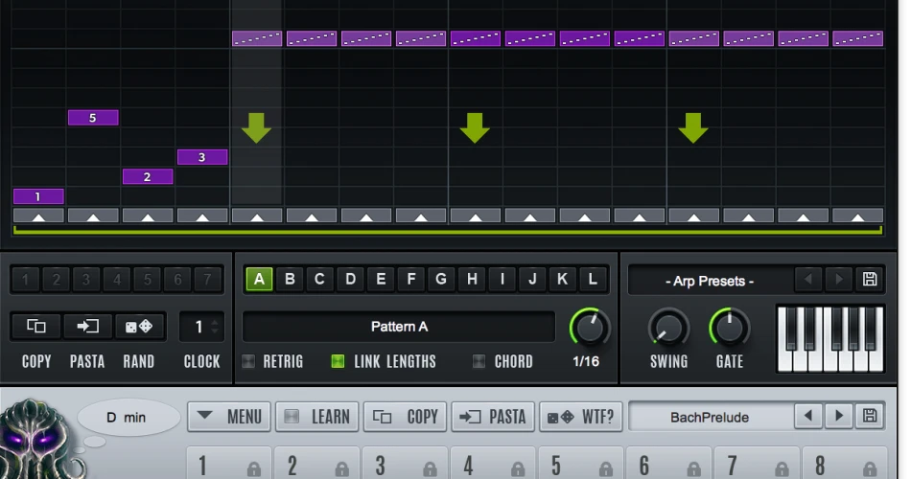Open the Arp Presets dropdown list
The width and height of the screenshot is (911, 479).
coord(710,281)
